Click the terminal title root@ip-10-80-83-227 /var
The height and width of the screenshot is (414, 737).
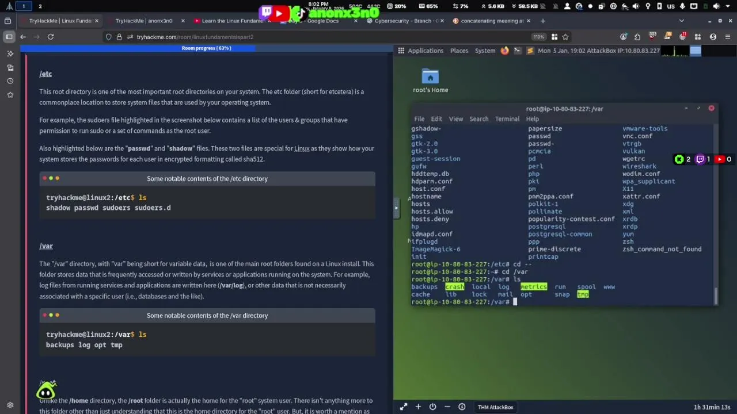(x=564, y=109)
